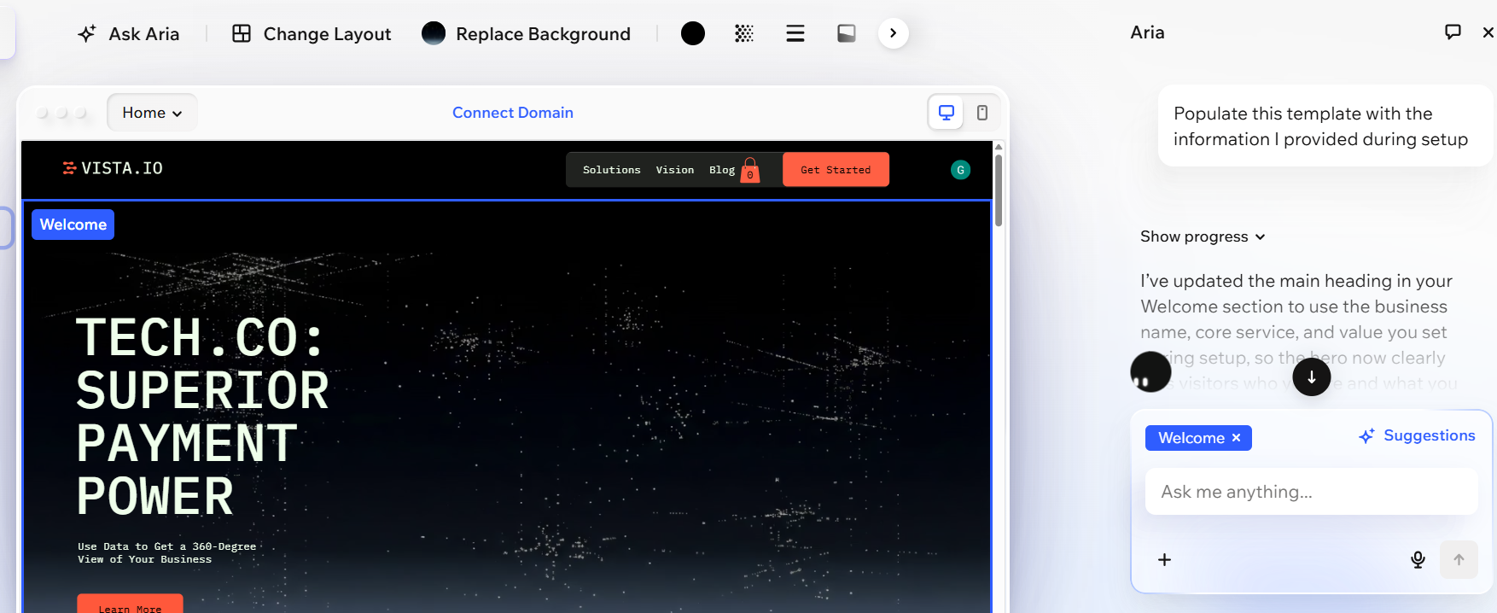
Task: Open Vision nav menu item
Action: pos(675,170)
